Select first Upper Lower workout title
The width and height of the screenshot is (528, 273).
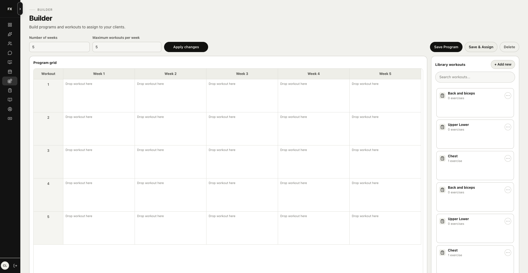tap(458, 125)
